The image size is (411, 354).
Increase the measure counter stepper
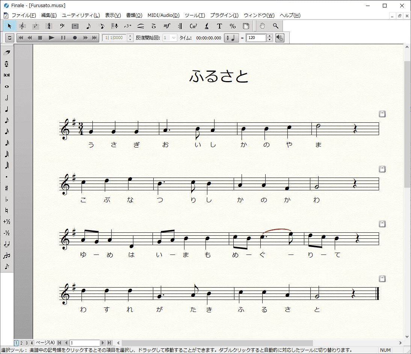(x=130, y=36)
